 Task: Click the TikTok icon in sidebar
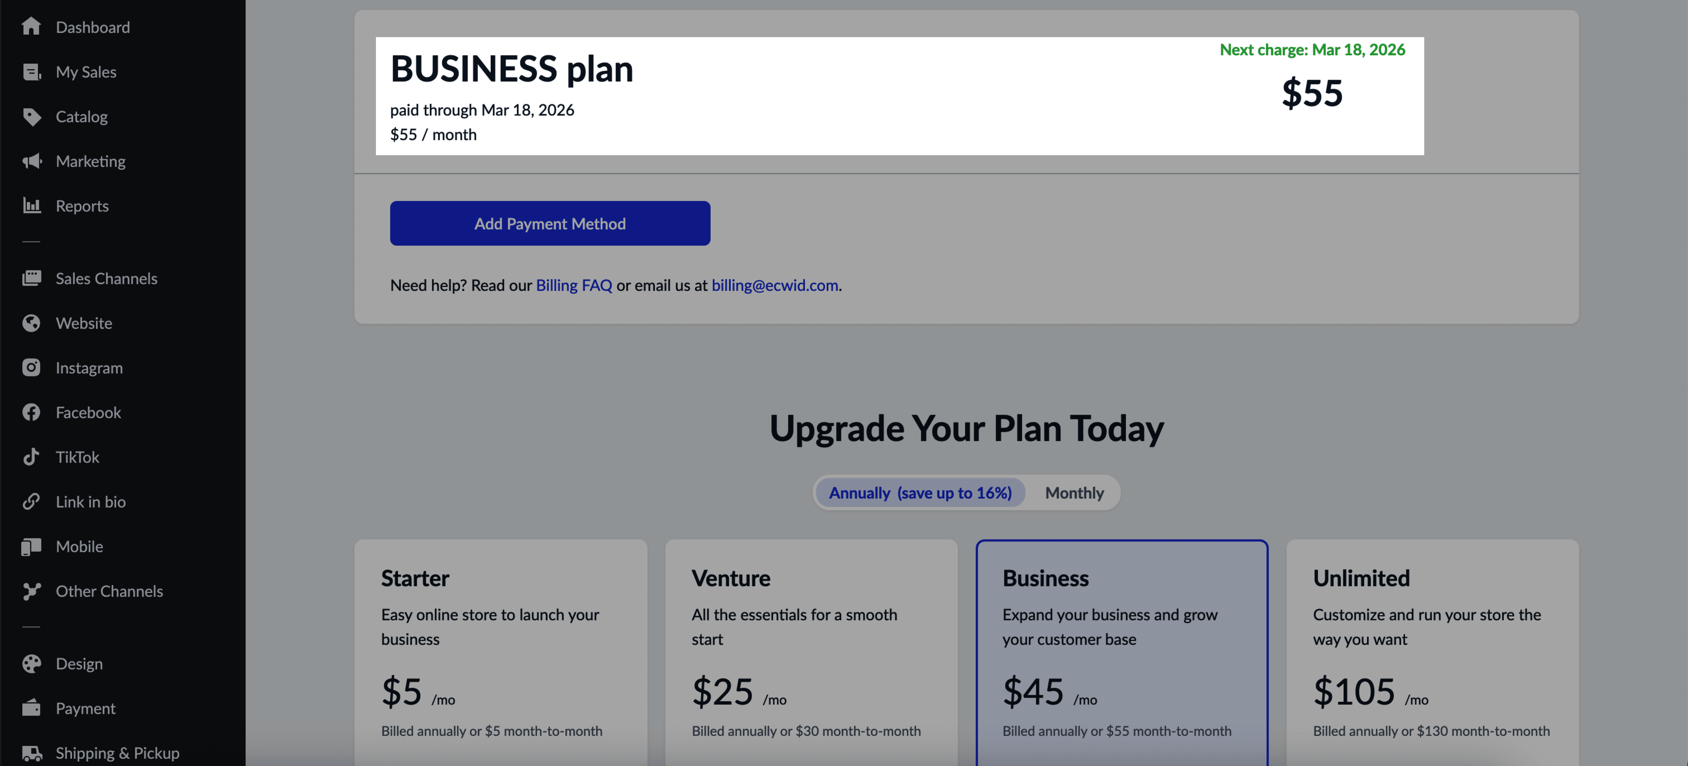click(x=31, y=457)
